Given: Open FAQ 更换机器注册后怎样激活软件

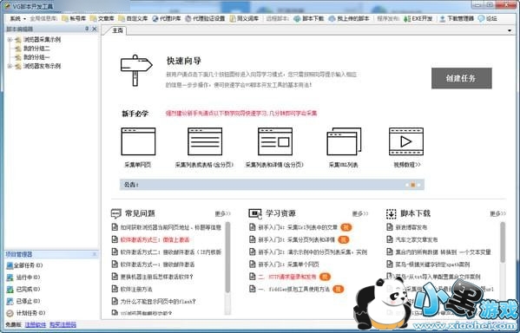Looking at the screenshot, I should pos(156,277).
